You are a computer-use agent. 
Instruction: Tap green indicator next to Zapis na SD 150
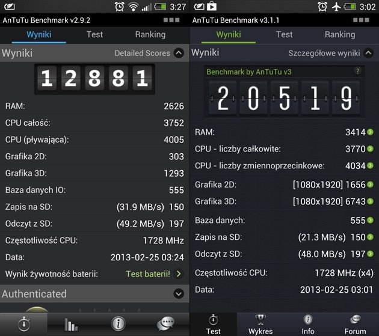(370, 237)
